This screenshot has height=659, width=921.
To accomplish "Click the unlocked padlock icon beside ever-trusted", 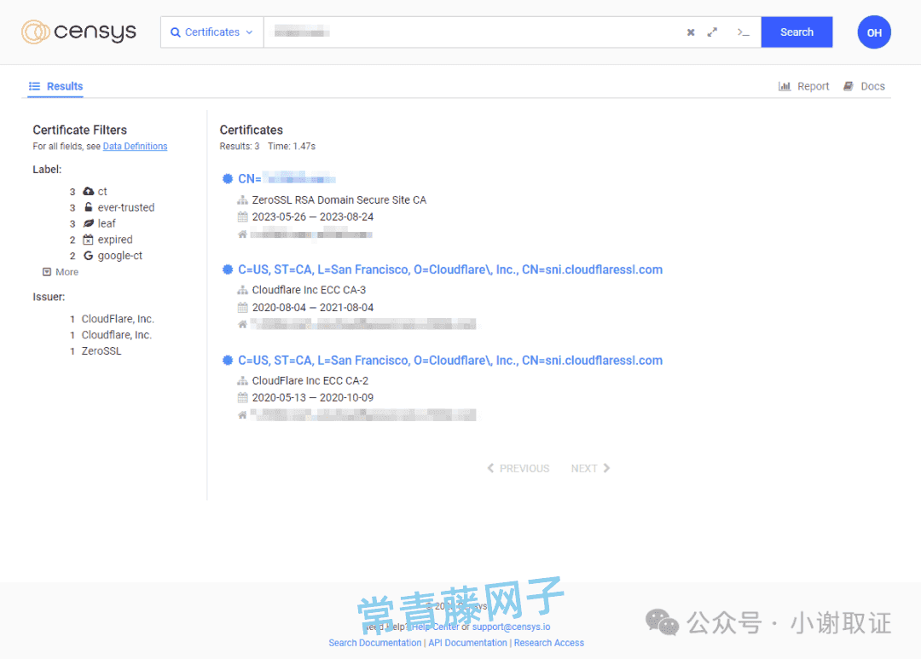I will point(88,207).
